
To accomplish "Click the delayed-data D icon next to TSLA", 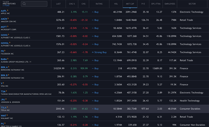I will (7, 107).
